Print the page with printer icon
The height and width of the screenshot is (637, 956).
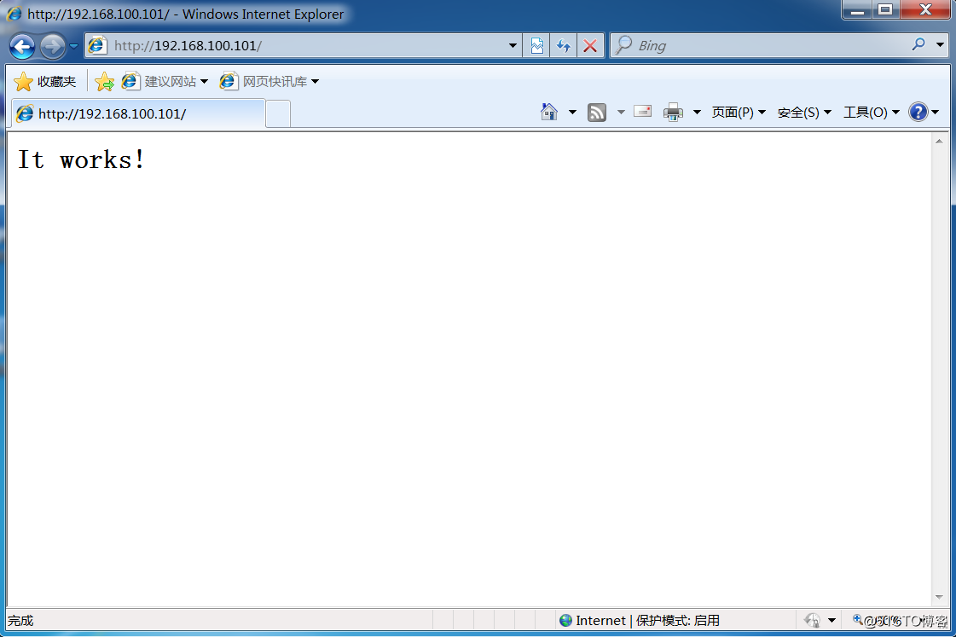(x=673, y=113)
